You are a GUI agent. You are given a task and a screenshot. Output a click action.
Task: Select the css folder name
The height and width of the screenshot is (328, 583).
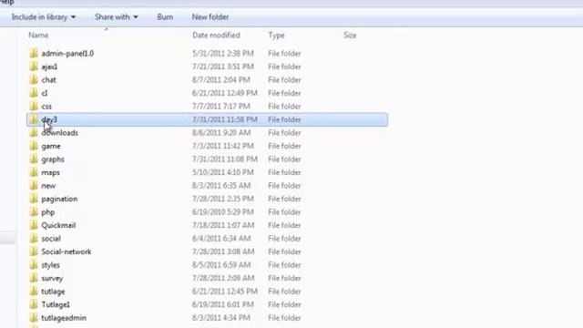(46, 107)
